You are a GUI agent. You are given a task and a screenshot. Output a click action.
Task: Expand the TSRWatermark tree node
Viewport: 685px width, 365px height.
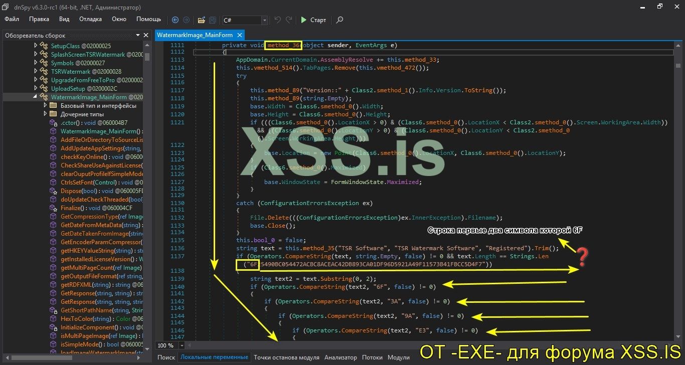(36, 72)
